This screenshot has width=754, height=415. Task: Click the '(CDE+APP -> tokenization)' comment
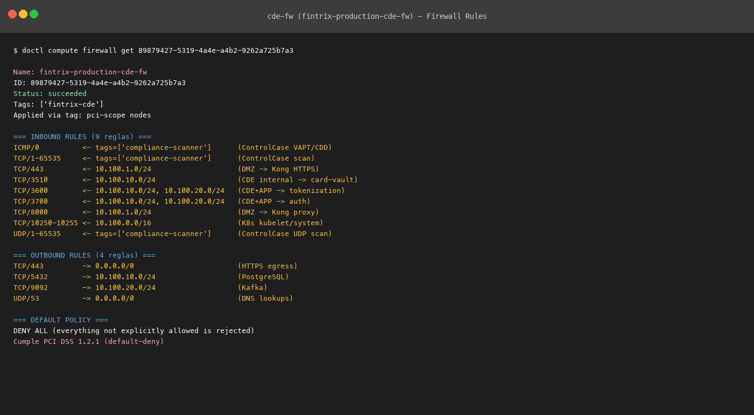[291, 190]
